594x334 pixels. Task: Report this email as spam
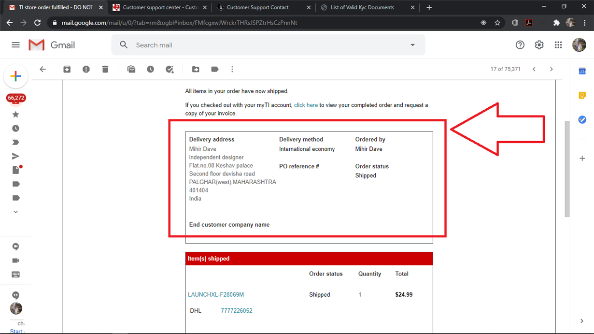coord(86,69)
